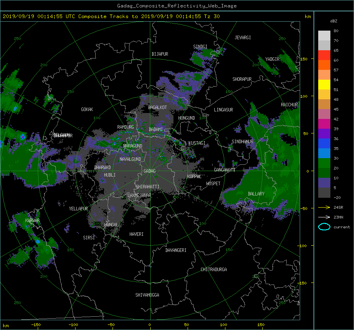This screenshot has width=354, height=330.
Task: Click the 100 tick on bottom axis
Action: (223, 325)
